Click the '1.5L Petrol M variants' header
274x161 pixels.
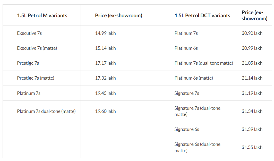[x=42, y=15]
